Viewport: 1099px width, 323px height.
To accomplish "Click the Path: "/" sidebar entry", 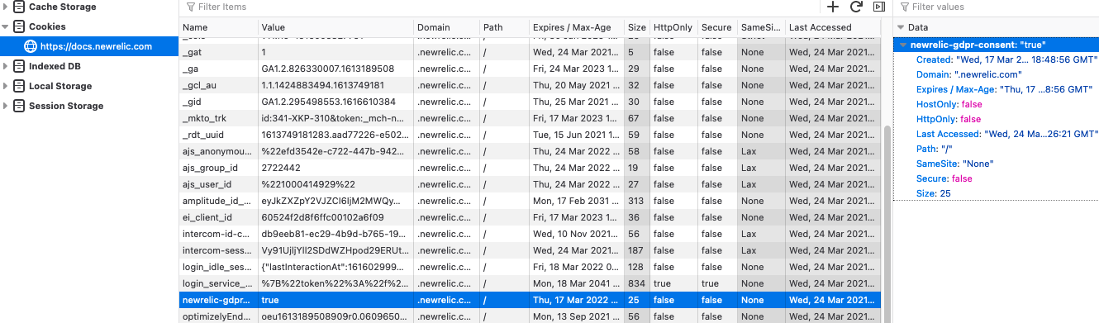I will click(934, 149).
